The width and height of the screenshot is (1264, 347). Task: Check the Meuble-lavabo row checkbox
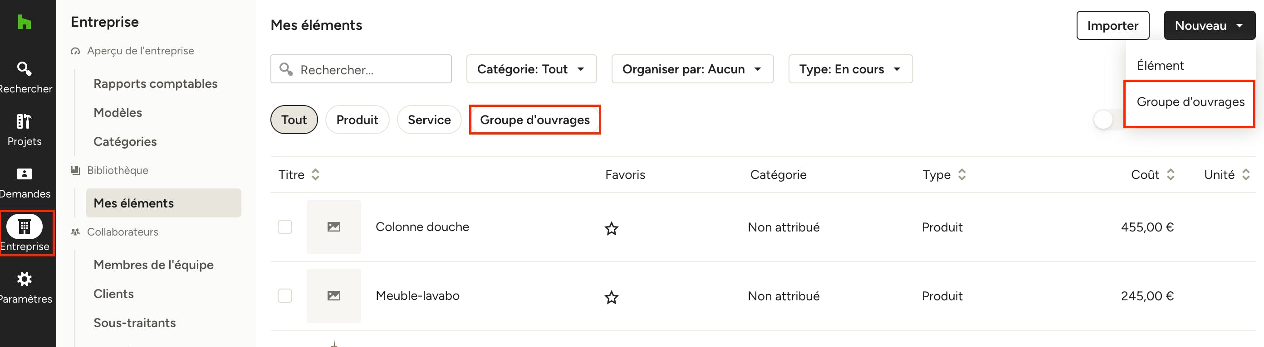coord(285,295)
